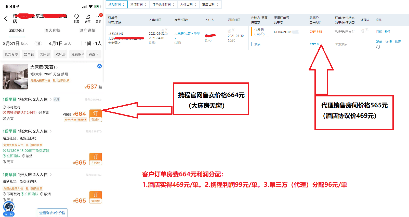Image resolution: width=409 pixels, height=217 pixels.
Task: Click 查看剩余3个价格 button
Action: click(x=52, y=213)
